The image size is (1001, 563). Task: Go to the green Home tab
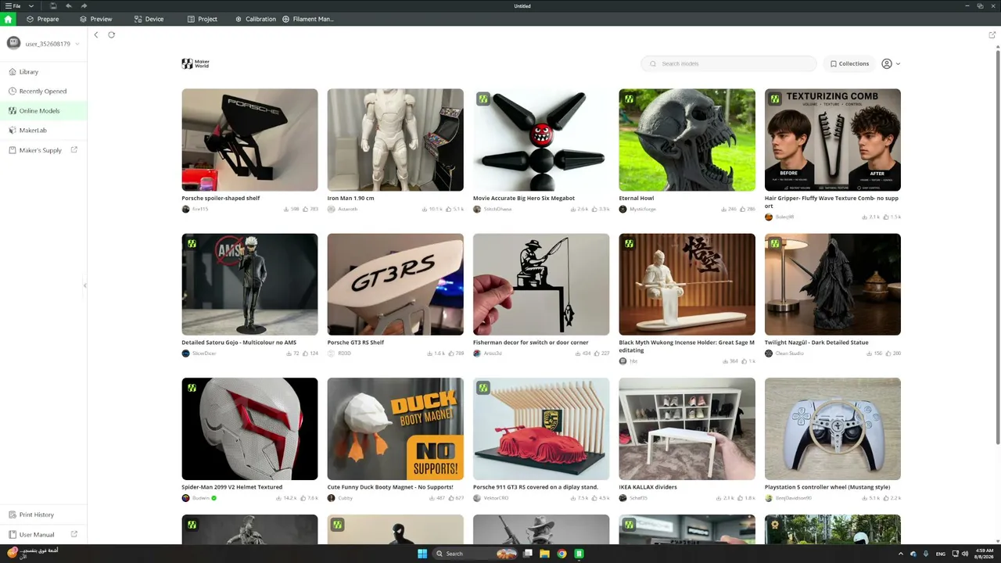8,19
